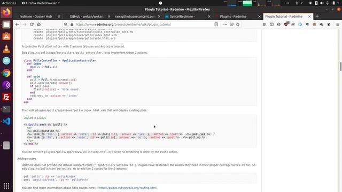Open page actions three-dot menu

pyautogui.click(x=225, y=25)
